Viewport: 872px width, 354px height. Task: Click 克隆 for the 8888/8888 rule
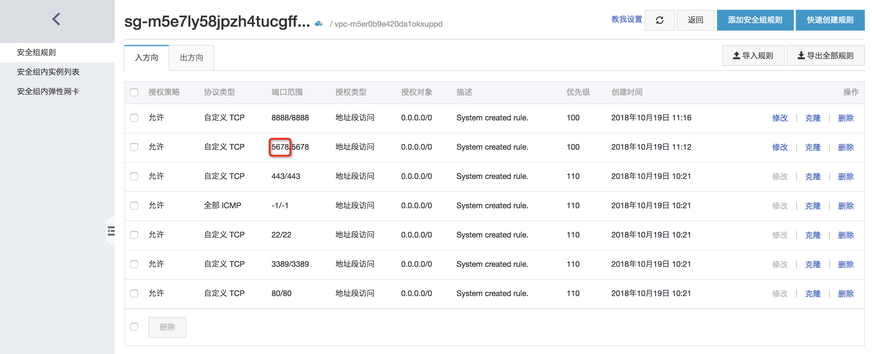coord(813,118)
